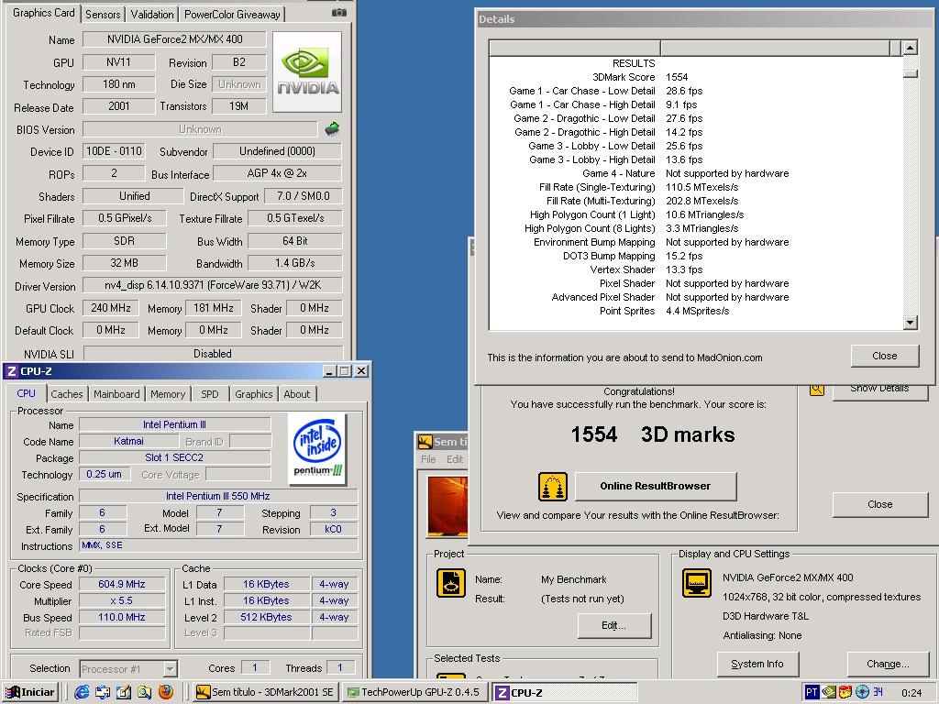The image size is (939, 704).
Task: Click the NVIDIA tray icon
Action: [x=828, y=692]
